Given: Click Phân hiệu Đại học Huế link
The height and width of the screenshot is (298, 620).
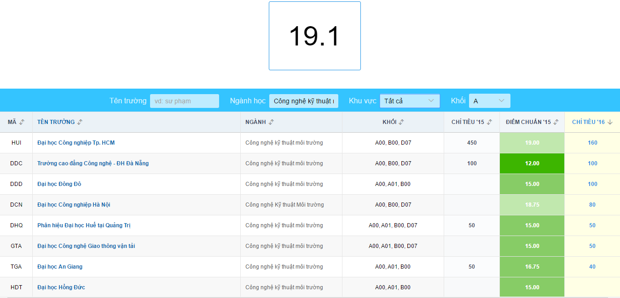Looking at the screenshot, I should pos(84,225).
